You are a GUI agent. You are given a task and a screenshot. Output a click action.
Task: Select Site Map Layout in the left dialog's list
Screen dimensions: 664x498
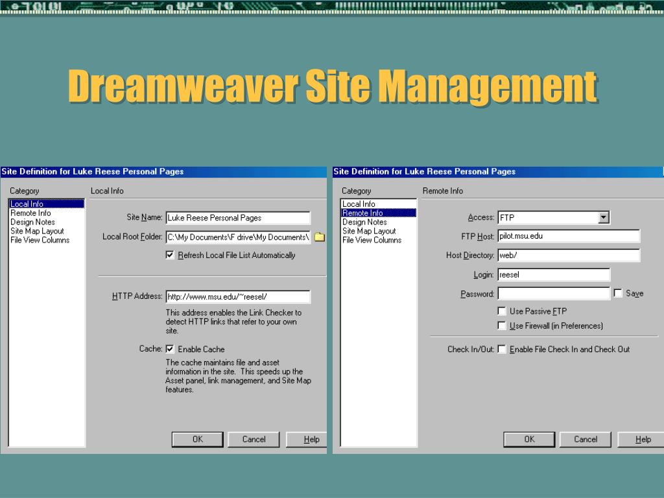point(47,231)
